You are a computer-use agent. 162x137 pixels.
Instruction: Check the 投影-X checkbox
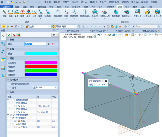click(15, 127)
